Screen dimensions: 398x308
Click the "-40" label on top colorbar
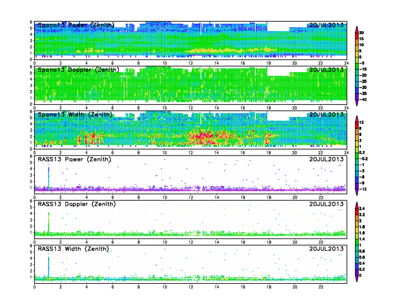pos(363,100)
